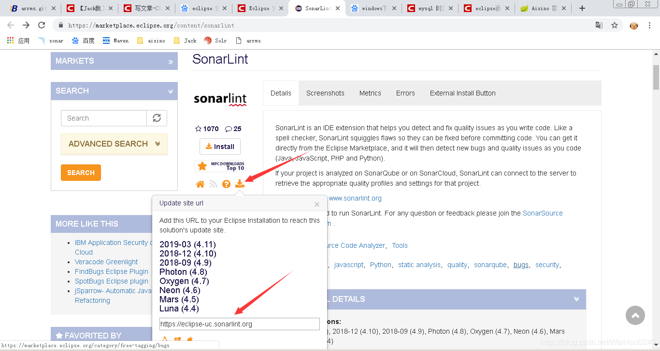This screenshot has width=660, height=351.
Task: Open the FindBugs Eclipse Plugin link
Action: click(x=112, y=271)
